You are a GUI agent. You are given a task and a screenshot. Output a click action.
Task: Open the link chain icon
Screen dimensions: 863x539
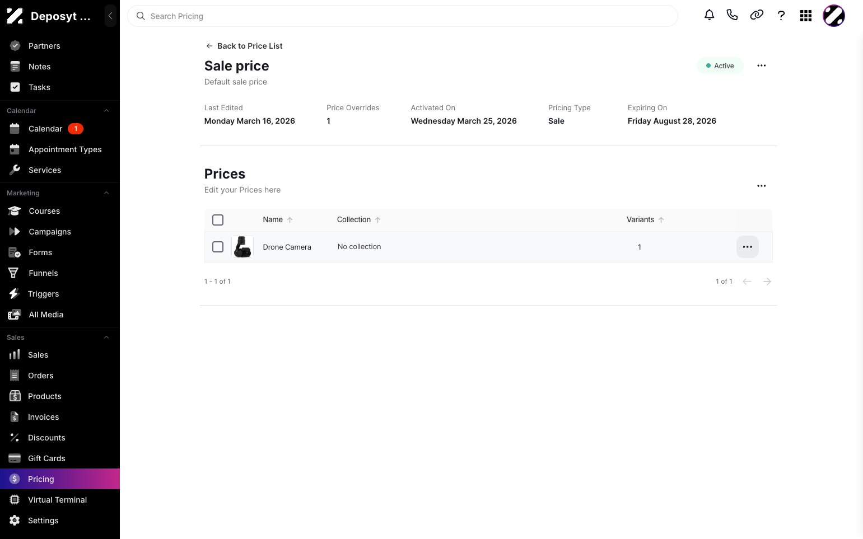pyautogui.click(x=757, y=15)
